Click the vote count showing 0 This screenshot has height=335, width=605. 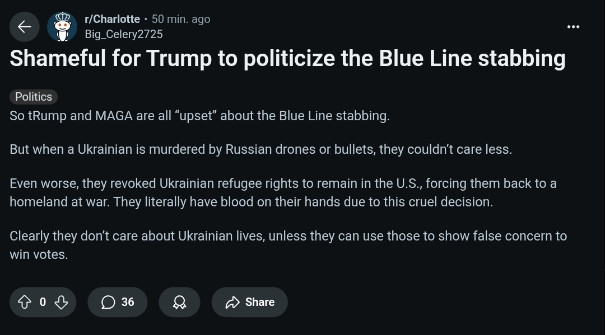click(x=43, y=302)
